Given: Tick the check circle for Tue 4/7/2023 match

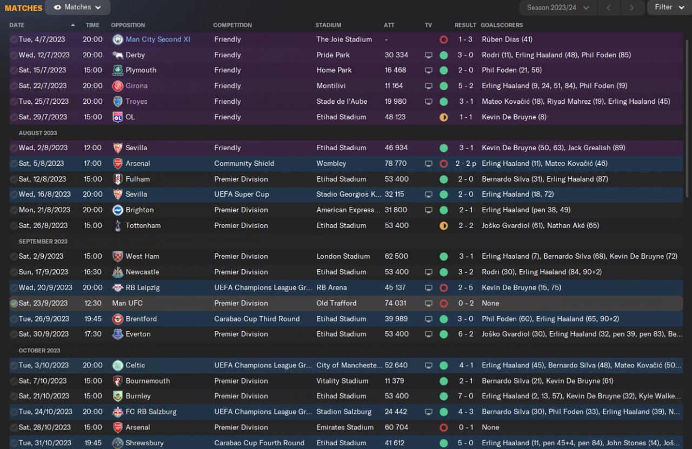Looking at the screenshot, I should 14,39.
